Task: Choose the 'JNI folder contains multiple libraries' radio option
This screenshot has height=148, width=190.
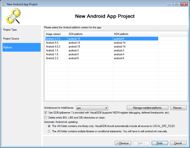Action: pos(49,131)
